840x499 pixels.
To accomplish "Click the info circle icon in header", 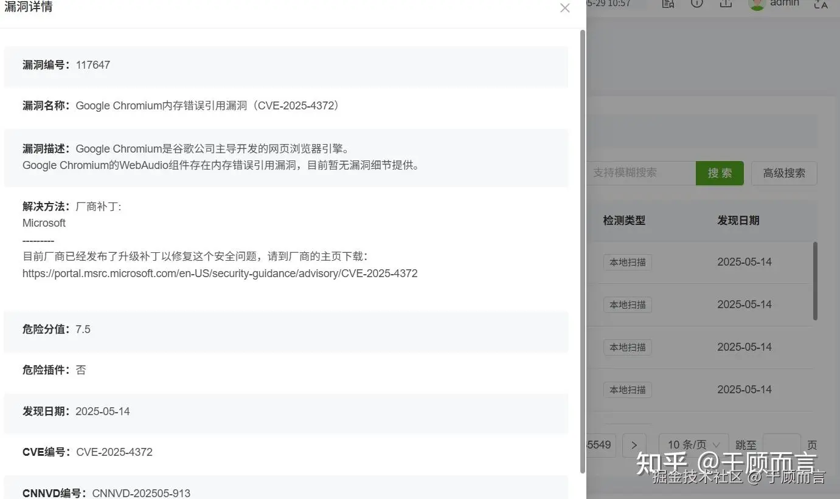I will click(x=697, y=3).
